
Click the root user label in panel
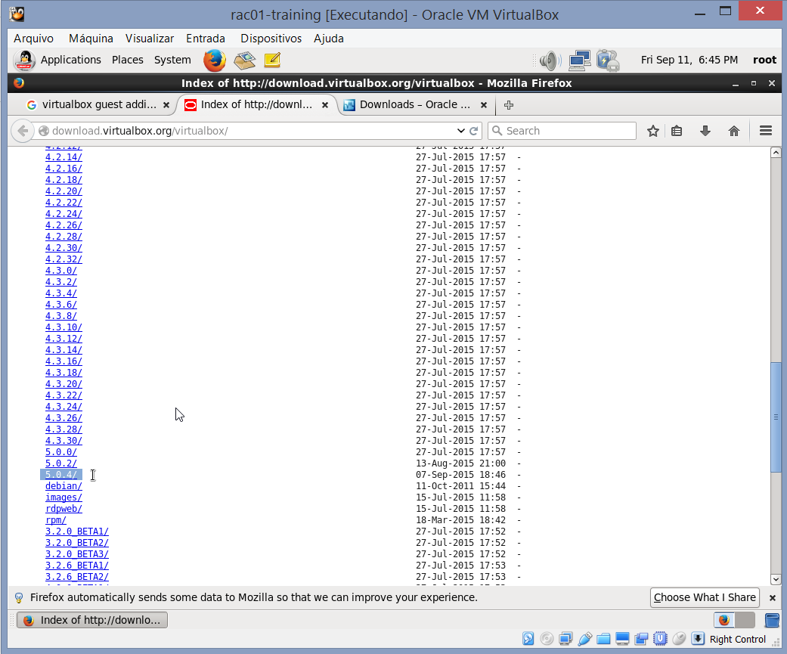[764, 60]
